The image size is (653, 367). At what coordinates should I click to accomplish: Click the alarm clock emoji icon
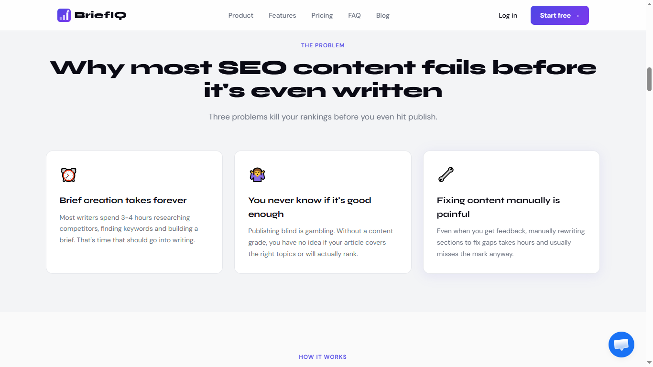(x=68, y=175)
